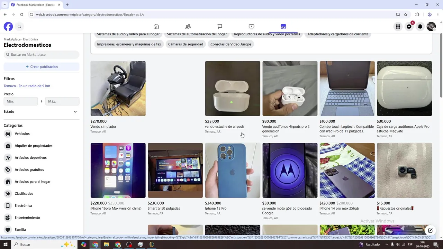This screenshot has height=249, width=443.
Task: Open the Electrónica breadcrumb link
Action: point(30,39)
